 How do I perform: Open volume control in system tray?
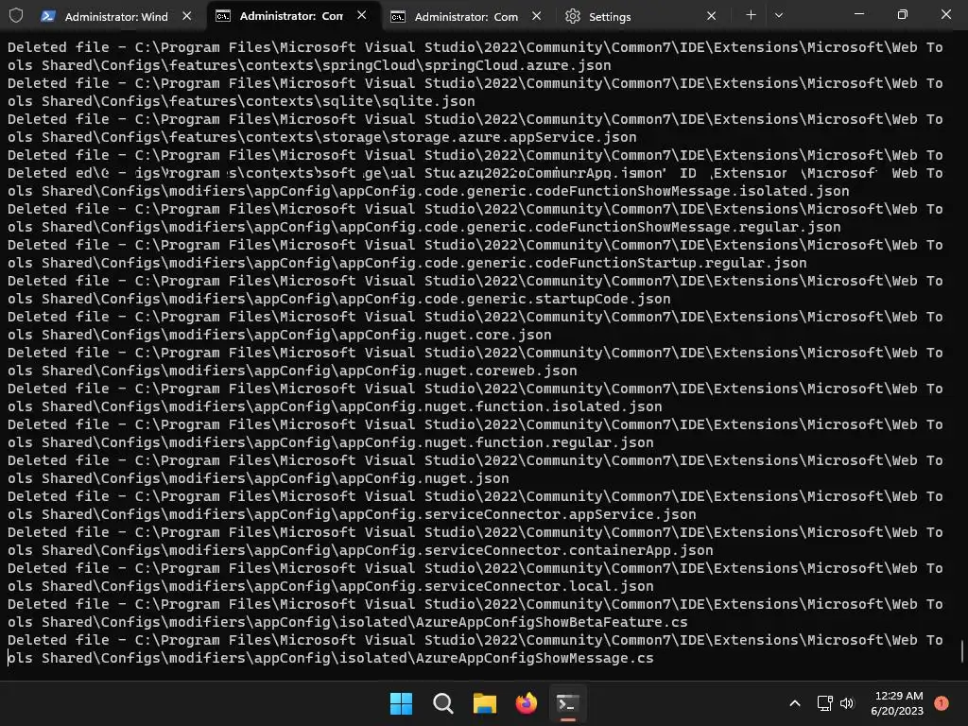pos(847,703)
